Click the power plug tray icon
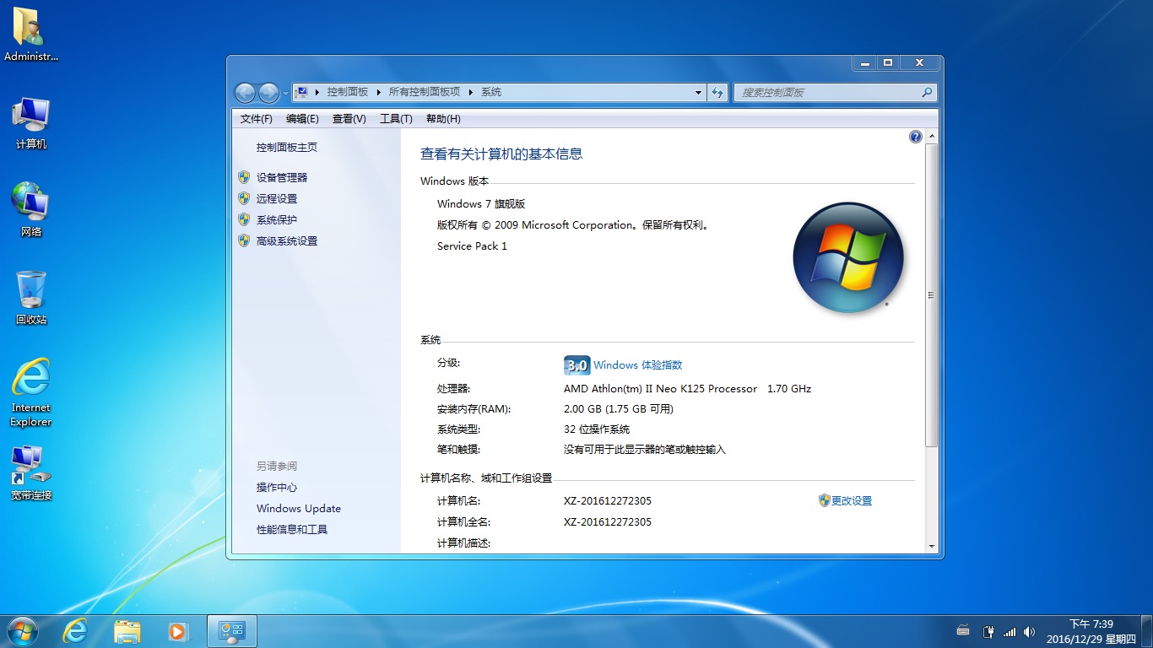This screenshot has height=648, width=1153. (988, 631)
